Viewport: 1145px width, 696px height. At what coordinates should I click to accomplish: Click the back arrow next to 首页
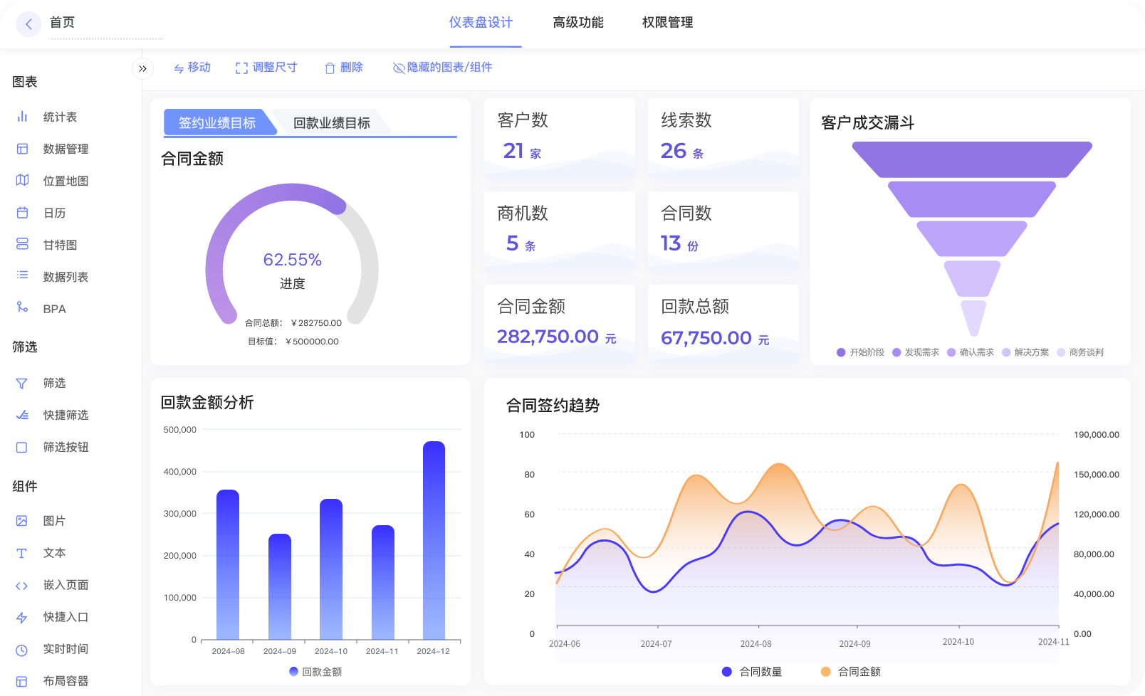(x=28, y=24)
